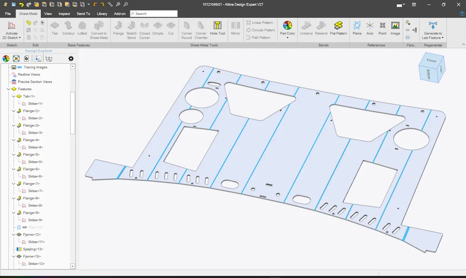Open the File menu
Viewport: 466px width, 278px height.
click(8, 14)
